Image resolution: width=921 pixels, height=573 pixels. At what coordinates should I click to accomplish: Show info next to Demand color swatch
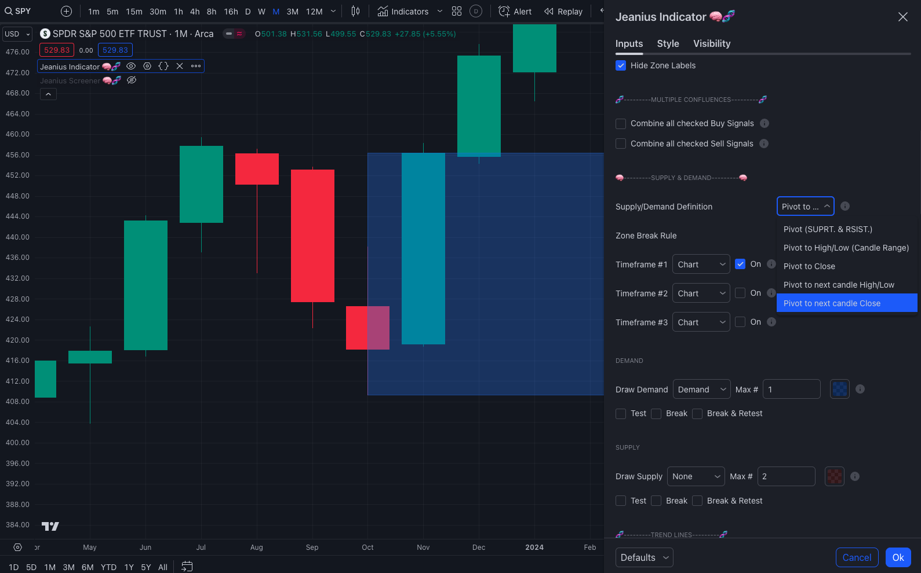pos(860,389)
